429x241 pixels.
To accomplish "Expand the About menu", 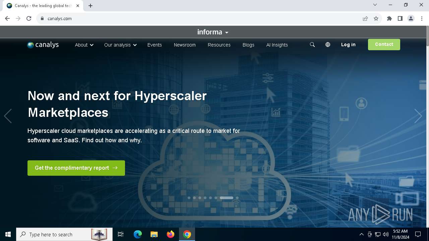I will (x=84, y=45).
